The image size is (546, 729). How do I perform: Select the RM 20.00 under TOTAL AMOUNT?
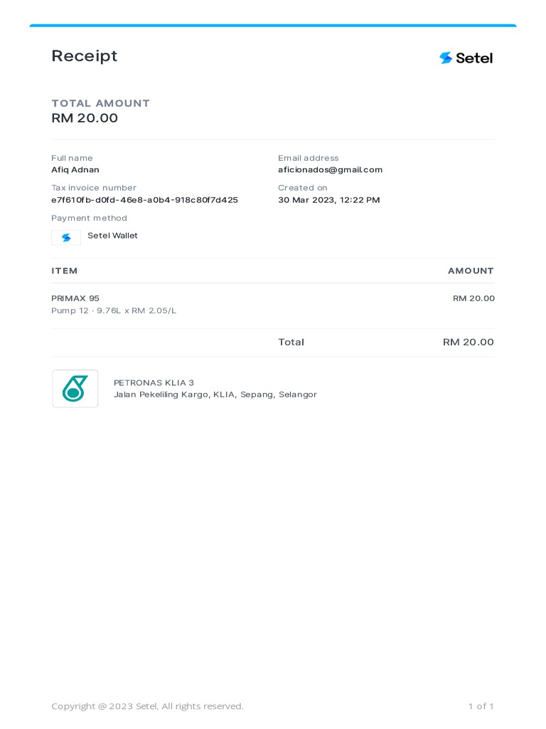(x=85, y=118)
